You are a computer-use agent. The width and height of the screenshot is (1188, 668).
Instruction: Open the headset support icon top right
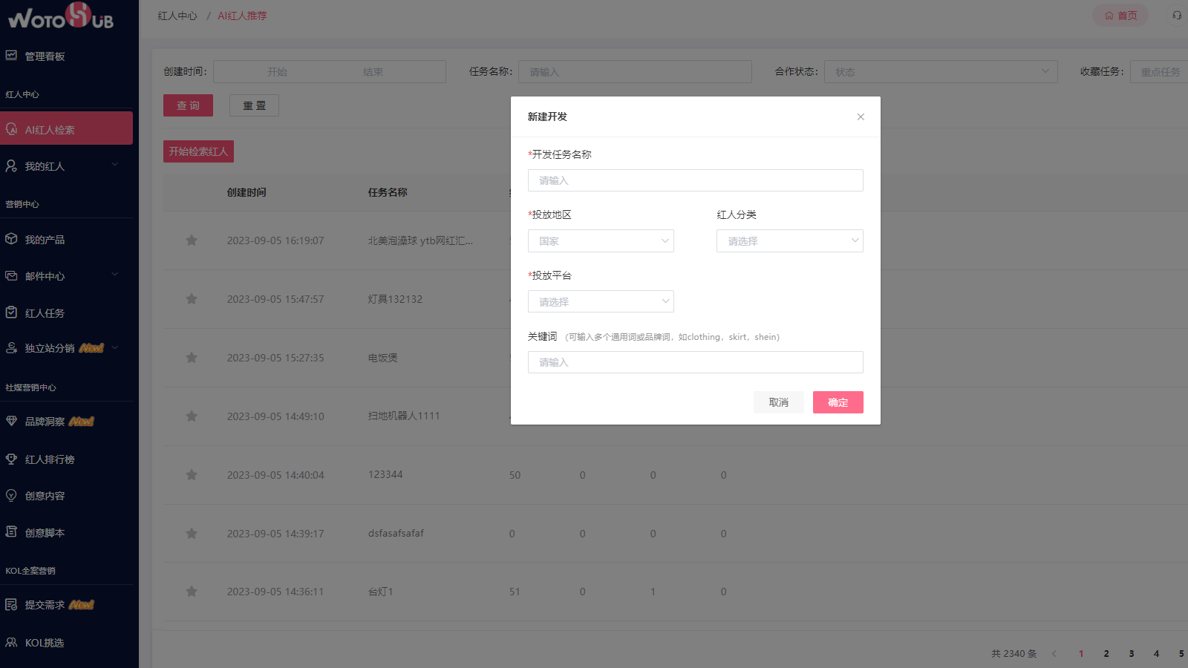point(1175,15)
